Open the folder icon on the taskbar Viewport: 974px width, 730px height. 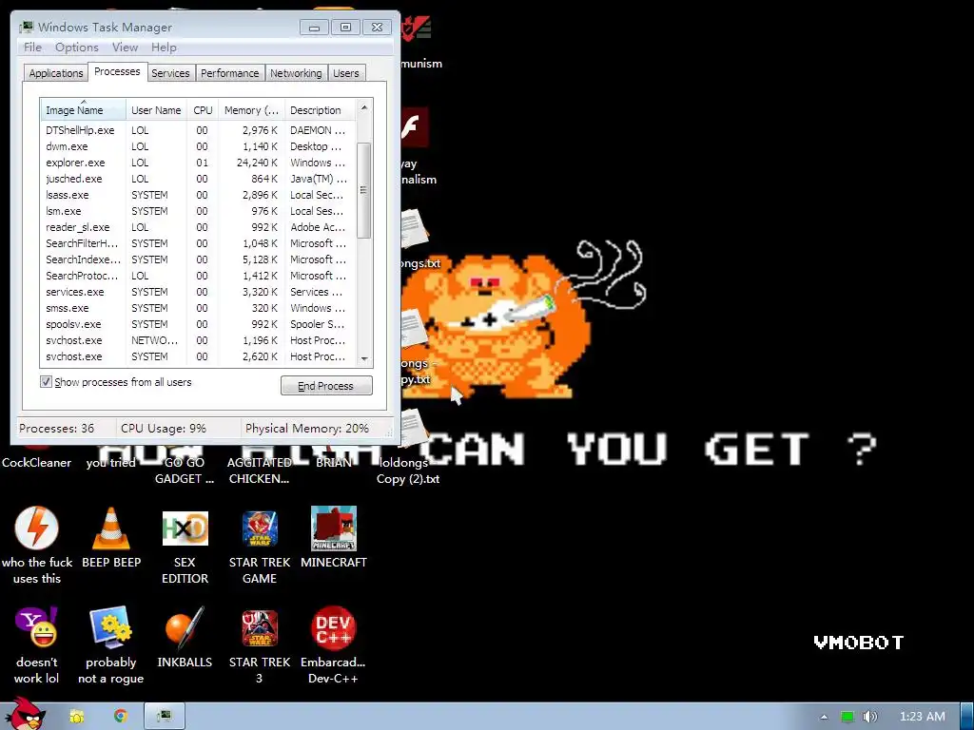coord(76,717)
